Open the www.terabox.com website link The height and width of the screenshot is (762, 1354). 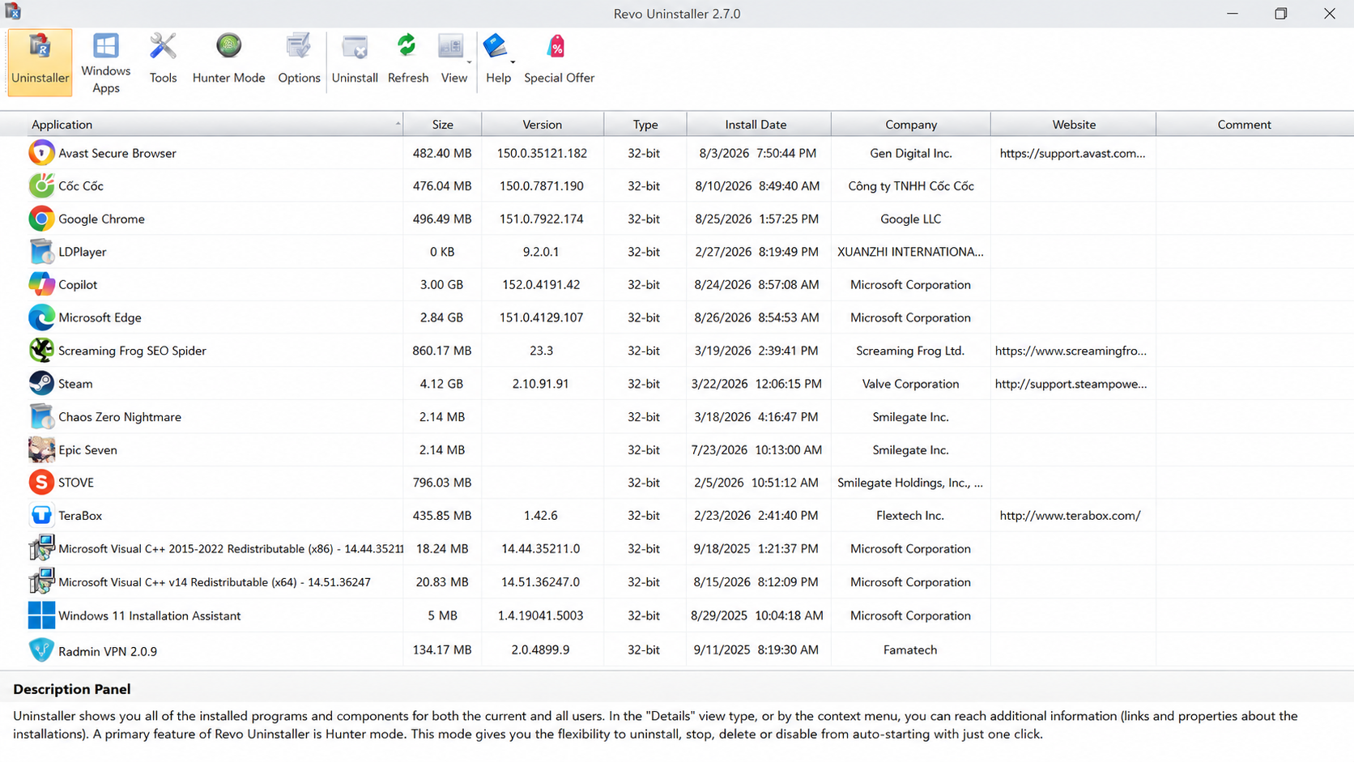click(1070, 515)
